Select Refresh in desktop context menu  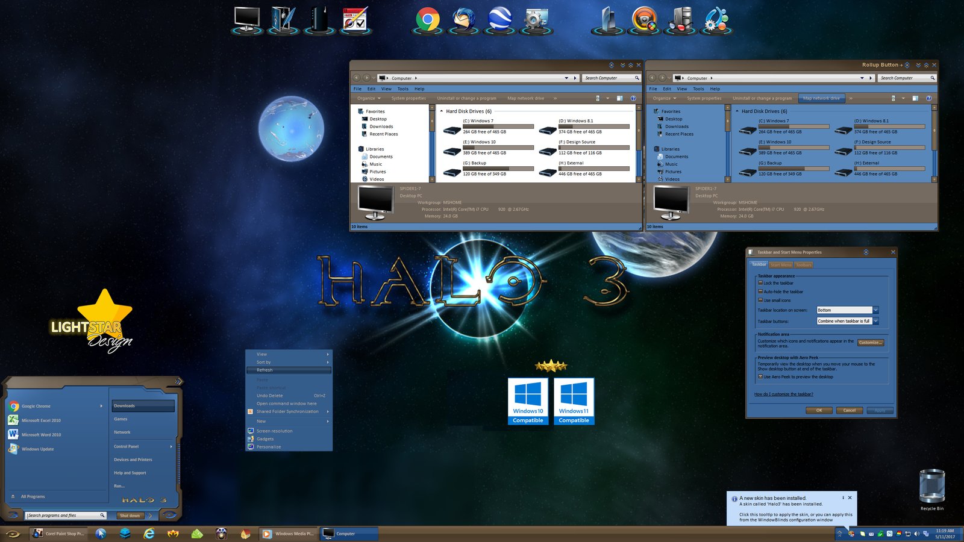289,370
